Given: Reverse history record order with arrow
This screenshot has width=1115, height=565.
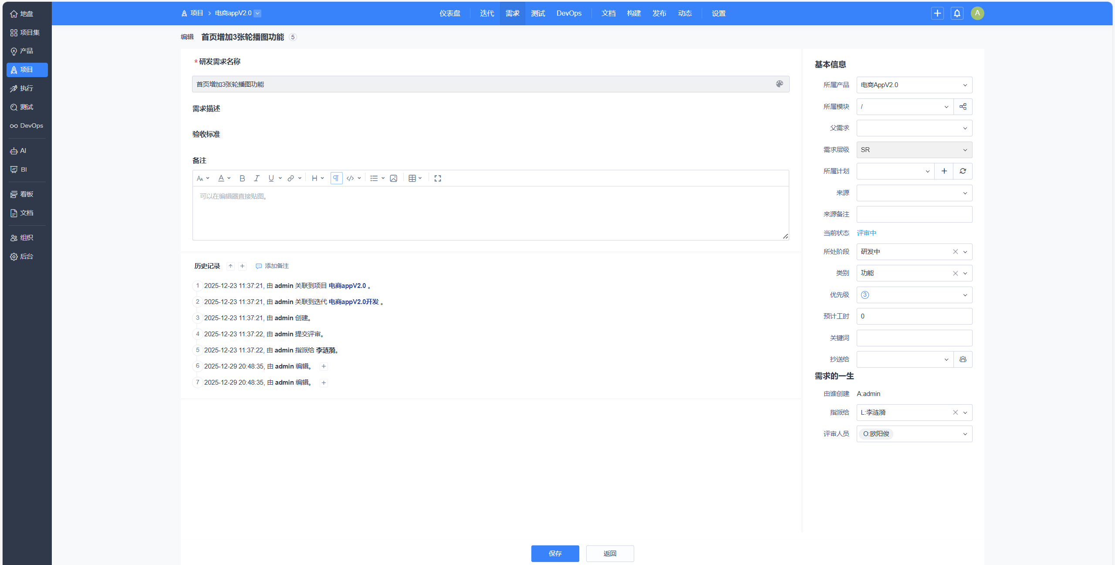Looking at the screenshot, I should (x=230, y=266).
